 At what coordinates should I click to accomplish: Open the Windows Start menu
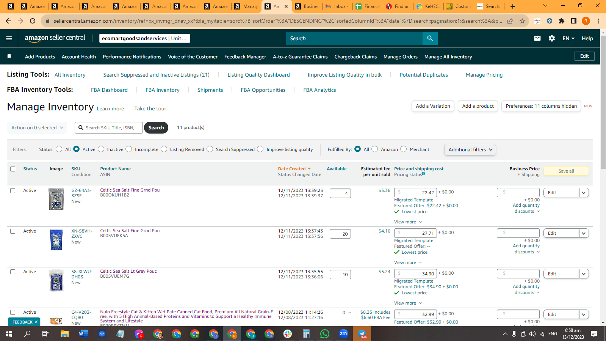click(x=9, y=334)
